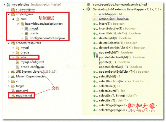Click the wiki folder icon
The height and width of the screenshot is (122, 166).
click(x=17, y=57)
